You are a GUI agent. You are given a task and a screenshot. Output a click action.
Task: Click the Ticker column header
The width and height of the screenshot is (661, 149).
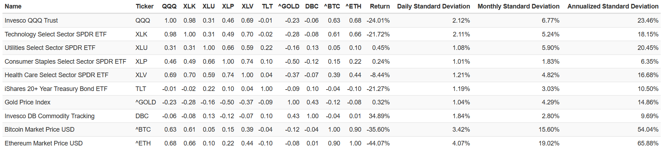pyautogui.click(x=144, y=6)
